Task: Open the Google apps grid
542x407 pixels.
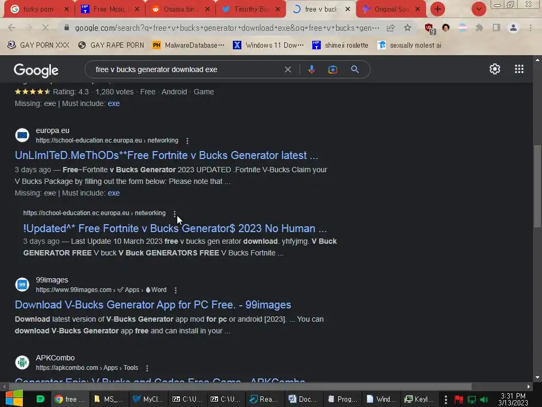Action: 519,69
